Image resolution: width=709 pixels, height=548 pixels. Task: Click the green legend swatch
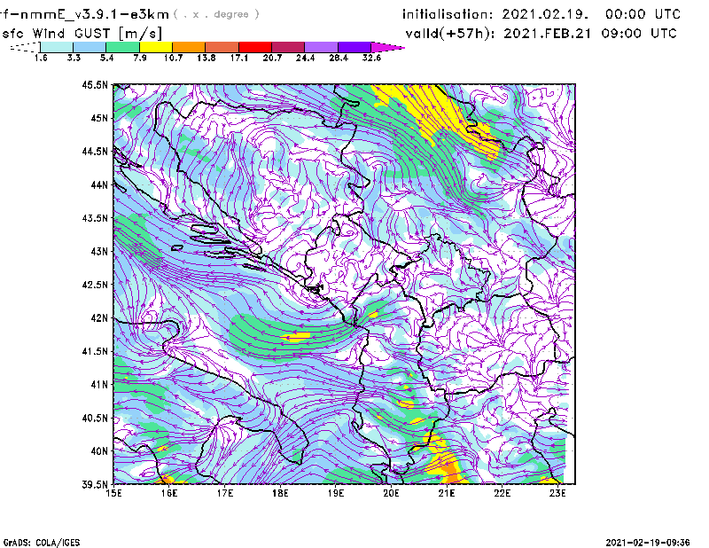click(x=122, y=47)
